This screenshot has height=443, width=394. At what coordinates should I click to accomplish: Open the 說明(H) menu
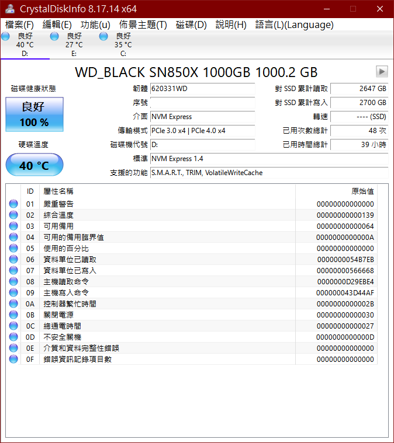point(231,25)
